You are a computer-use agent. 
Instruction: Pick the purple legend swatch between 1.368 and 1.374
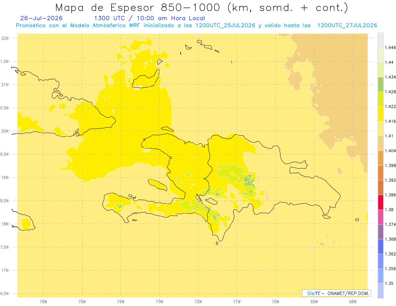380,232
